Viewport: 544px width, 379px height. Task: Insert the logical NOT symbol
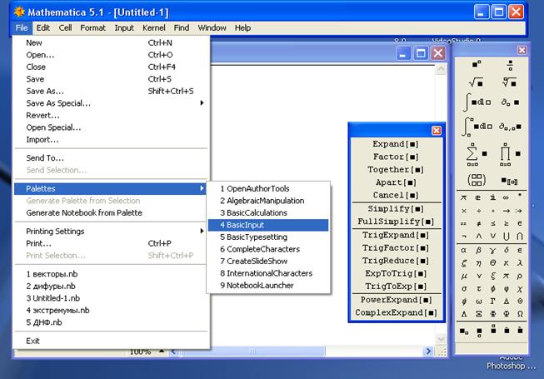click(x=464, y=237)
